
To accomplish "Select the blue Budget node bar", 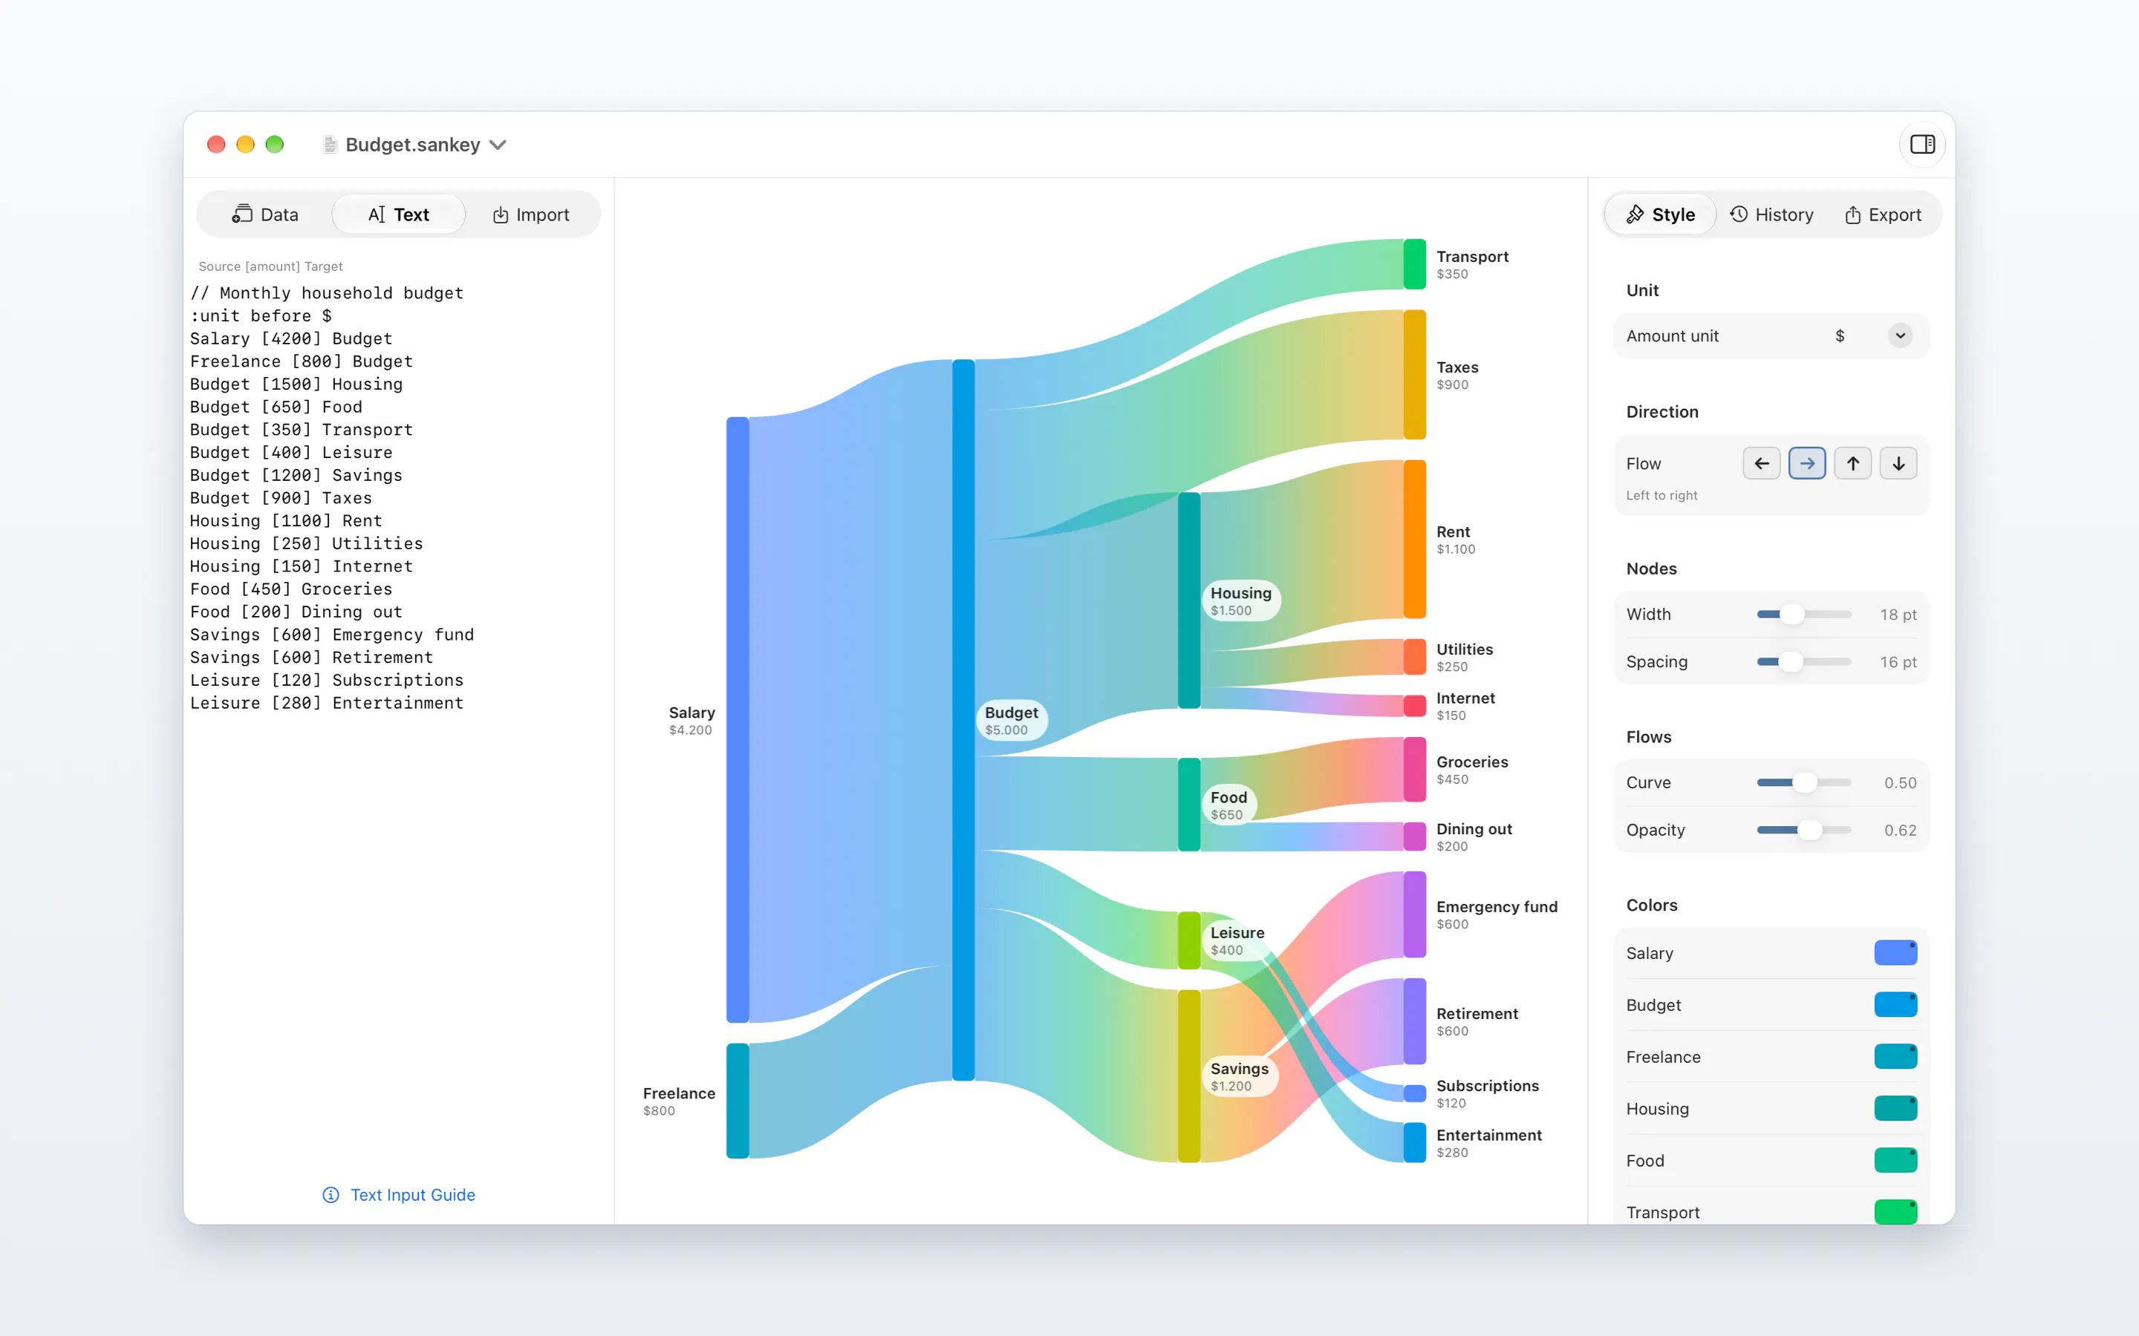I will pyautogui.click(x=963, y=719).
